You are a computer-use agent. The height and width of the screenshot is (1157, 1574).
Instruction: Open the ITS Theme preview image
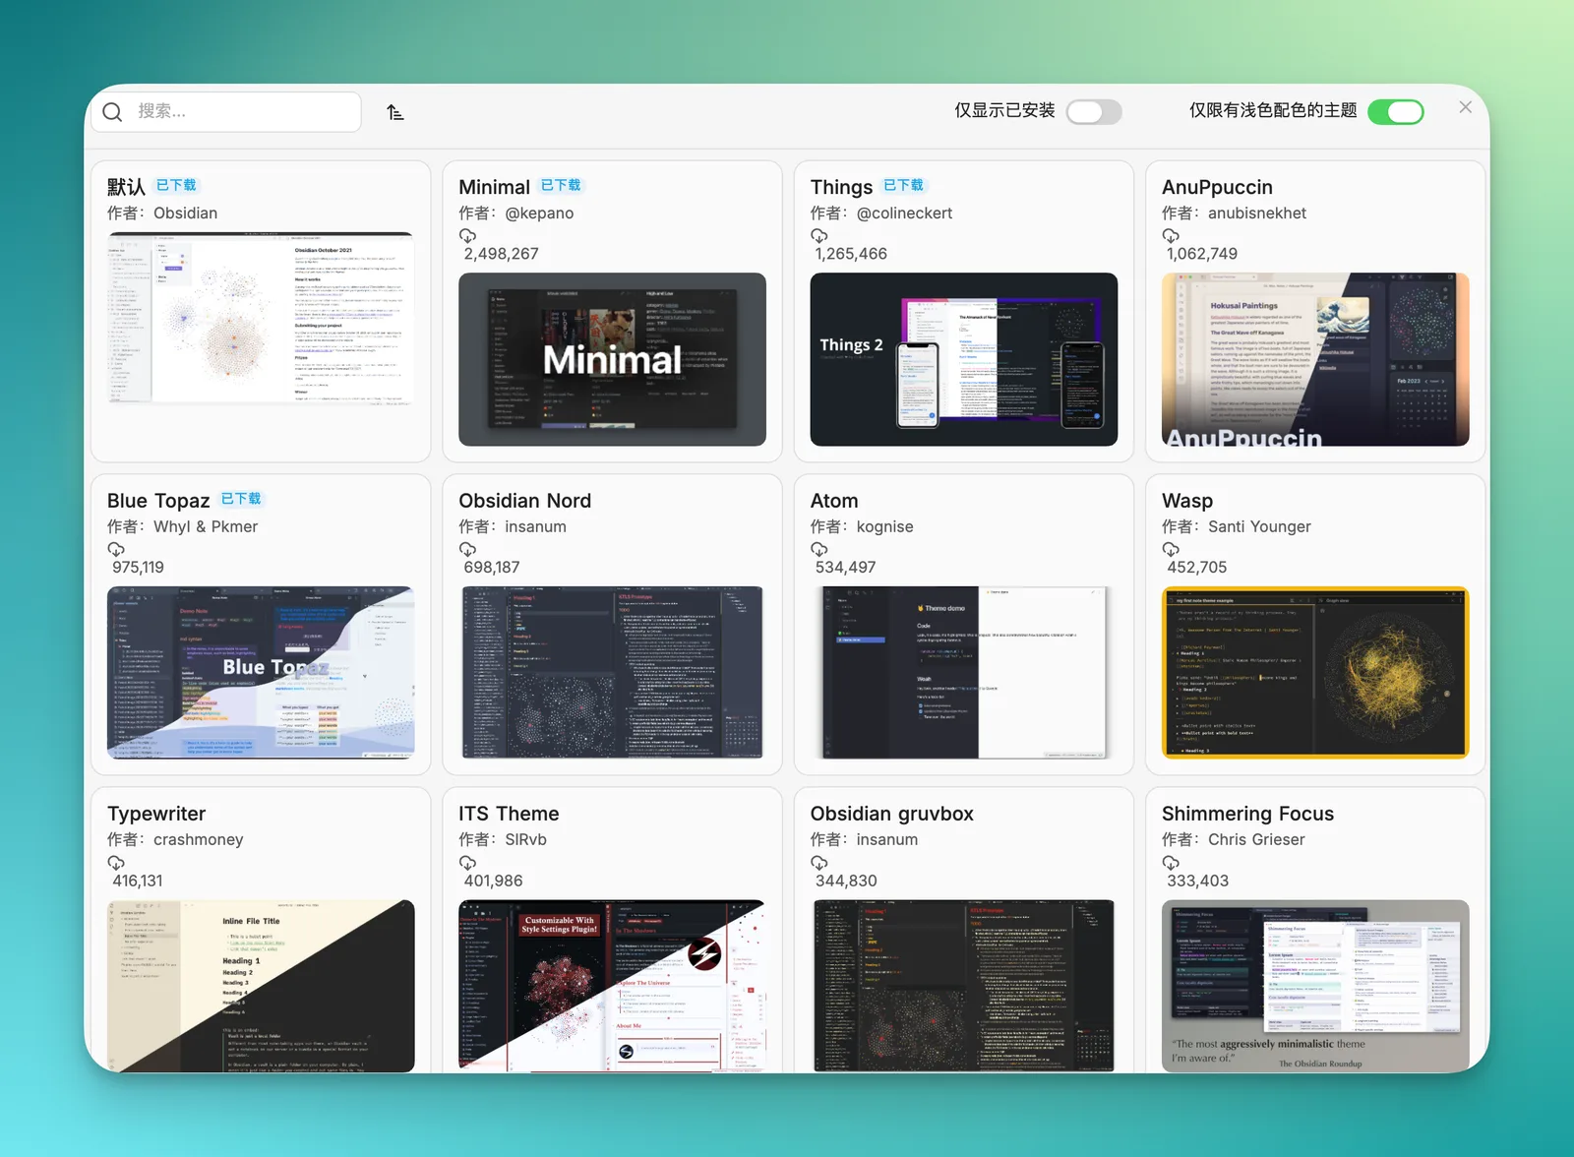point(612,986)
